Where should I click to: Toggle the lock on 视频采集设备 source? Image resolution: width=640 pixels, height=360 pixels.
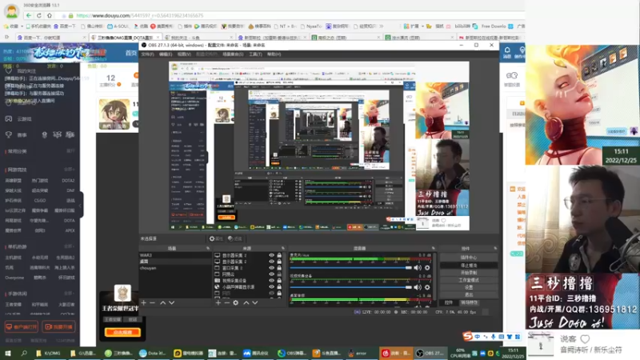click(279, 281)
